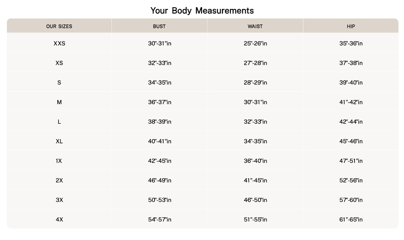Click bust value 36"-37"in for M
The width and height of the screenshot is (404, 240).
[159, 102]
